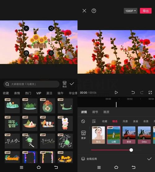Tap the timeline playhead marker
Screen dimensions: 155x172
click(x=116, y=105)
